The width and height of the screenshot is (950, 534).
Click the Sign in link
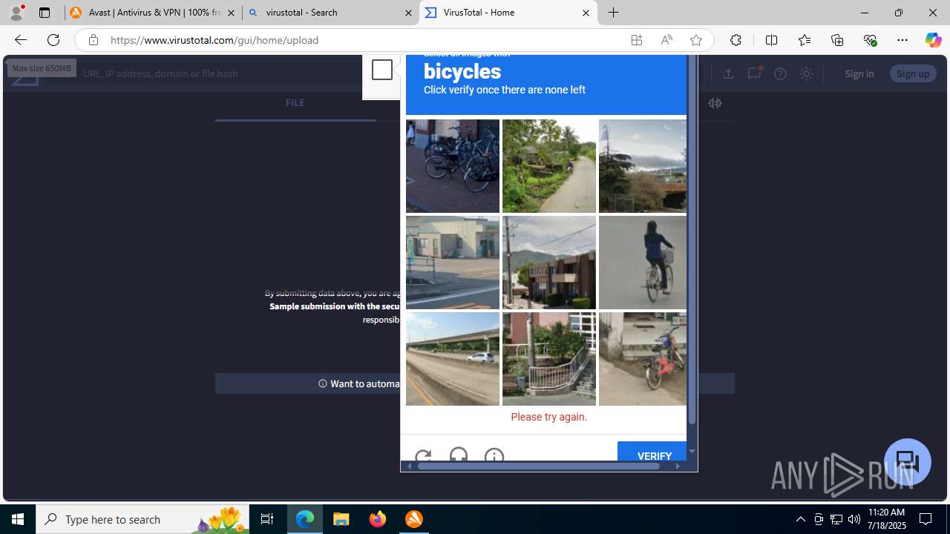[x=859, y=73]
